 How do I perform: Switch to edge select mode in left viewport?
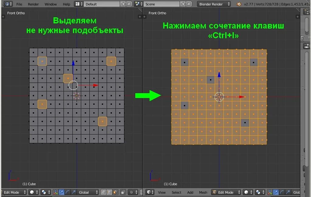click(109, 192)
